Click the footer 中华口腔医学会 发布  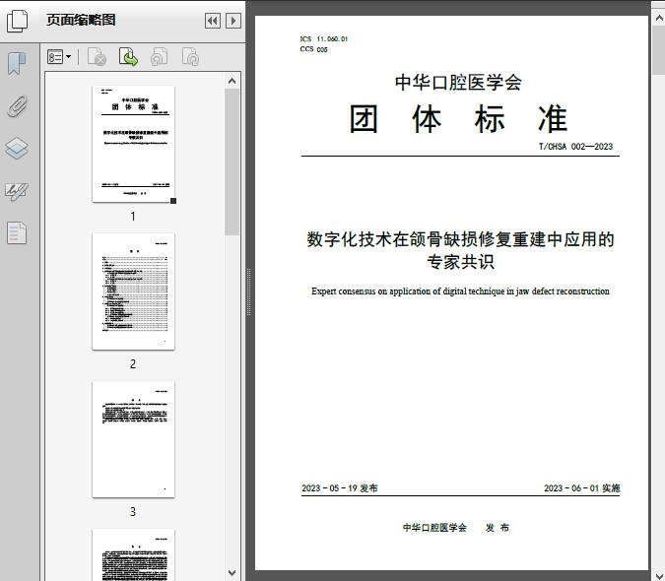456,528
